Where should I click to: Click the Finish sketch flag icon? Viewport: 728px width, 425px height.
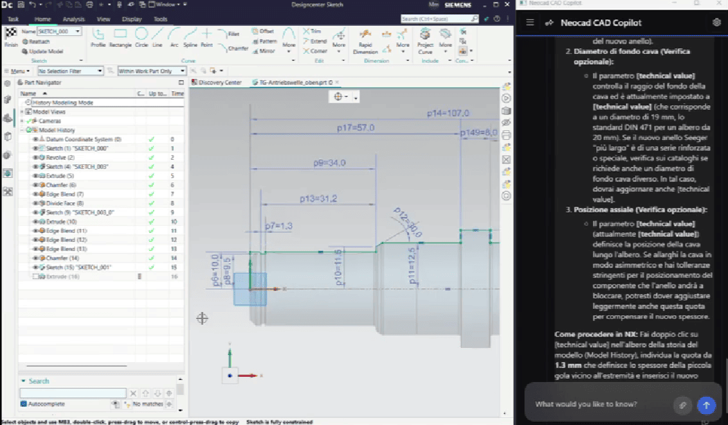tap(11, 37)
